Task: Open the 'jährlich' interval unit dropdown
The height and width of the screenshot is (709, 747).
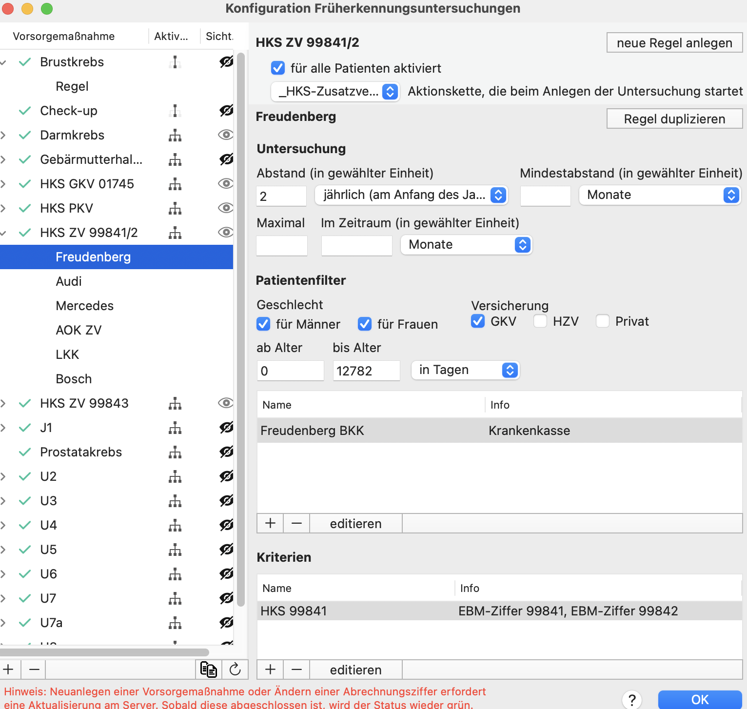Action: [412, 195]
